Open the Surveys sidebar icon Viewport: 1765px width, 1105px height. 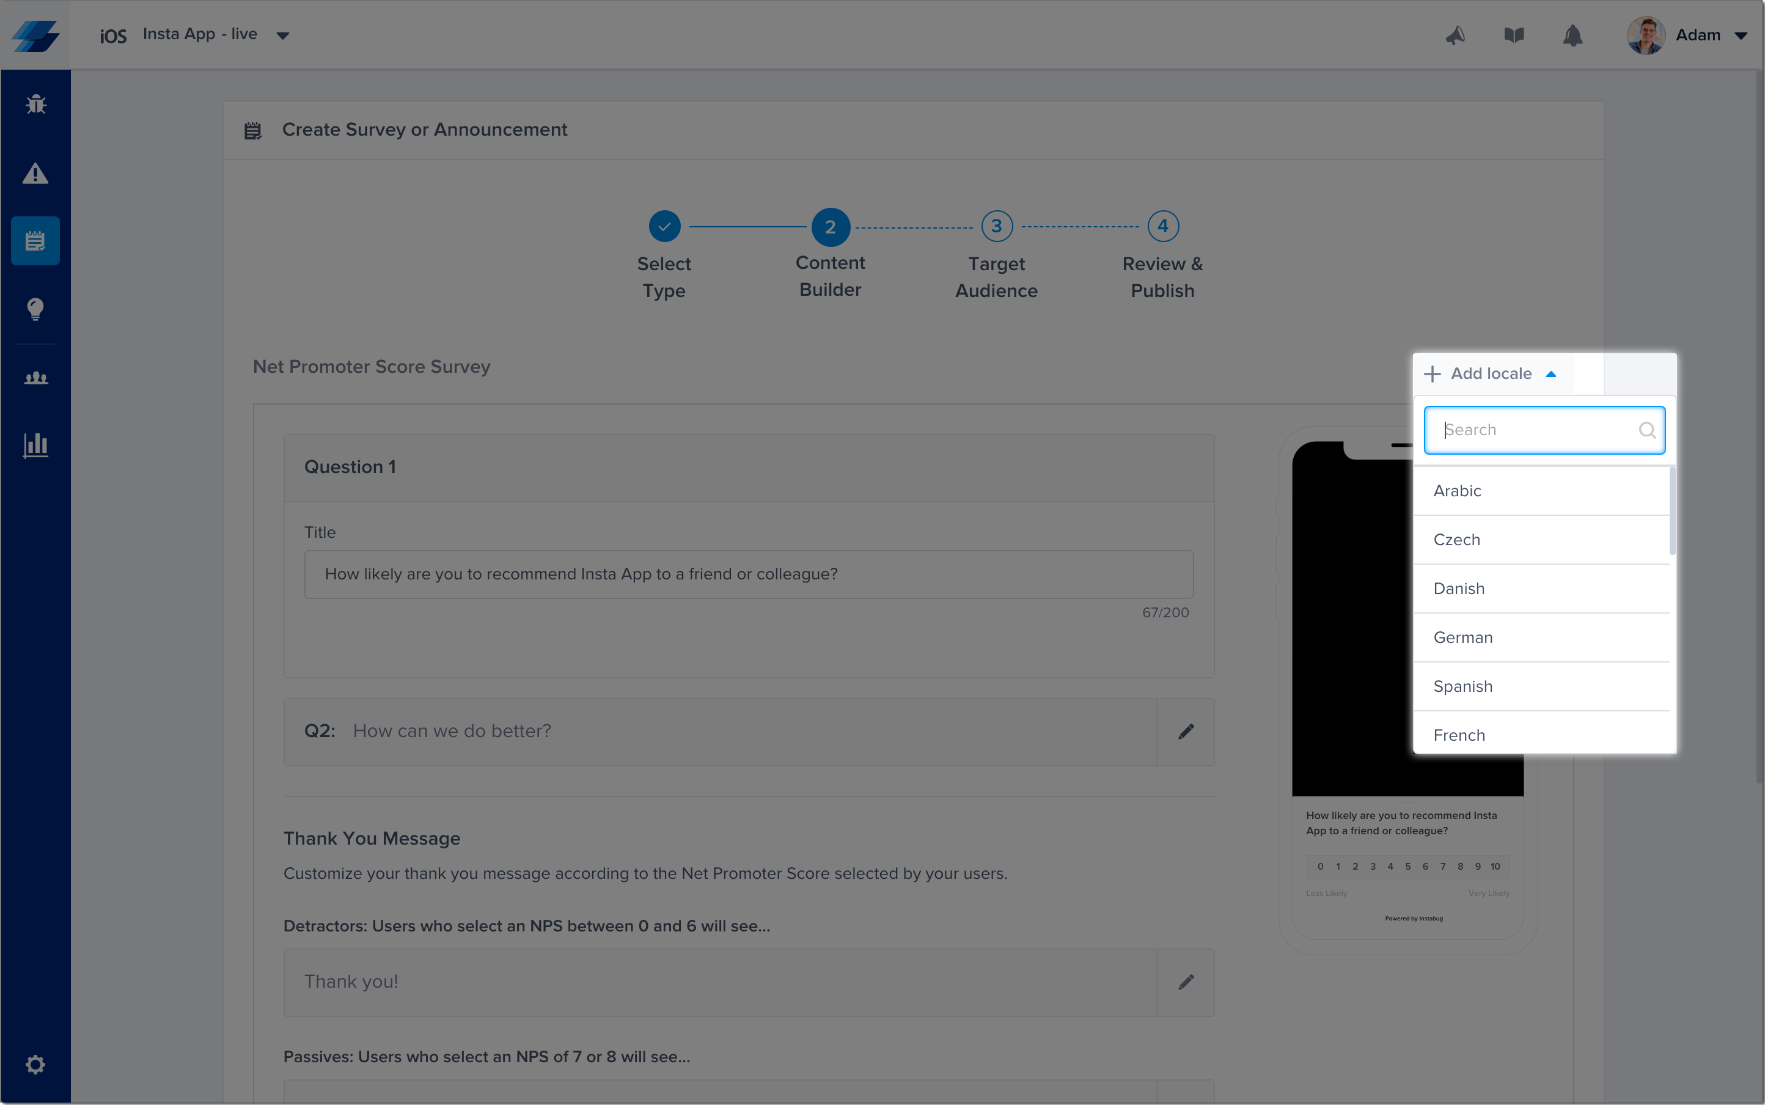coord(35,240)
